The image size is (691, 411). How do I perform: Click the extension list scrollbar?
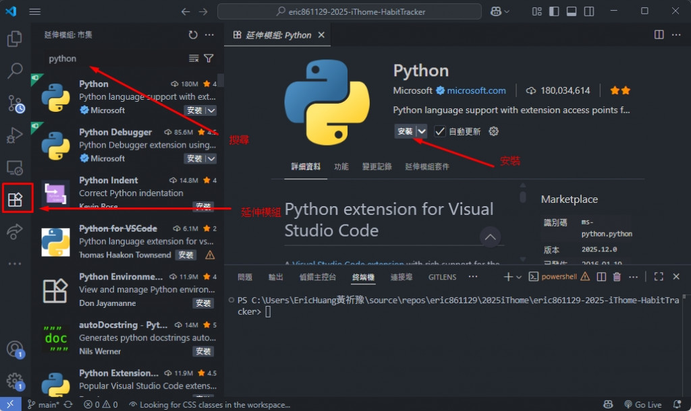tap(221, 81)
